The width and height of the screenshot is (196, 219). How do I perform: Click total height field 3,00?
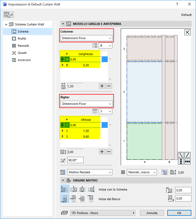point(75,152)
